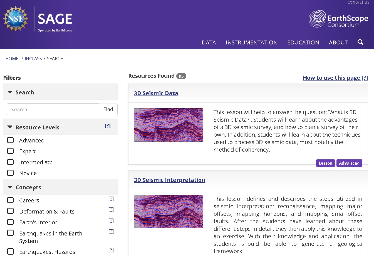Collapse the Search filter section
Image resolution: width=374 pixels, height=256 pixels.
click(x=10, y=92)
